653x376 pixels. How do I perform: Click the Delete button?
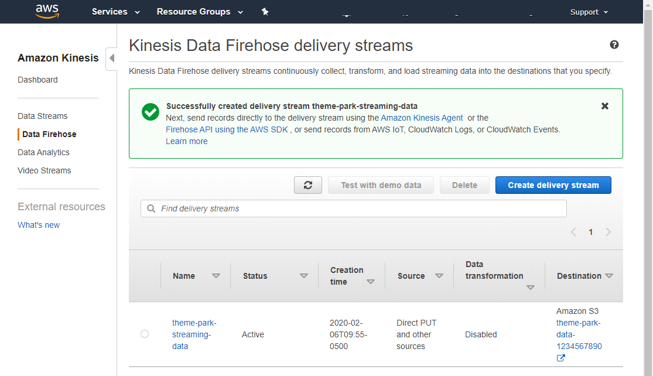(464, 185)
